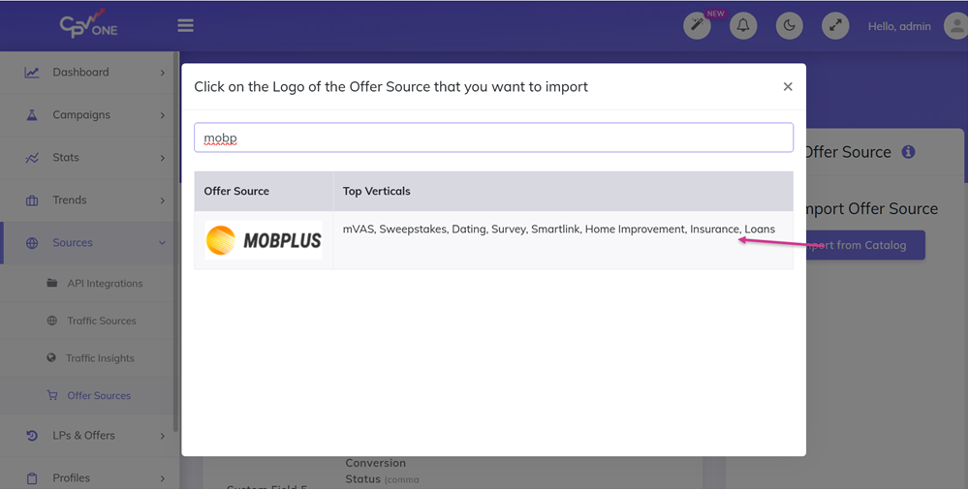The height and width of the screenshot is (490, 969).
Task: Click the Traffic Sources globe icon
Action: tap(52, 321)
